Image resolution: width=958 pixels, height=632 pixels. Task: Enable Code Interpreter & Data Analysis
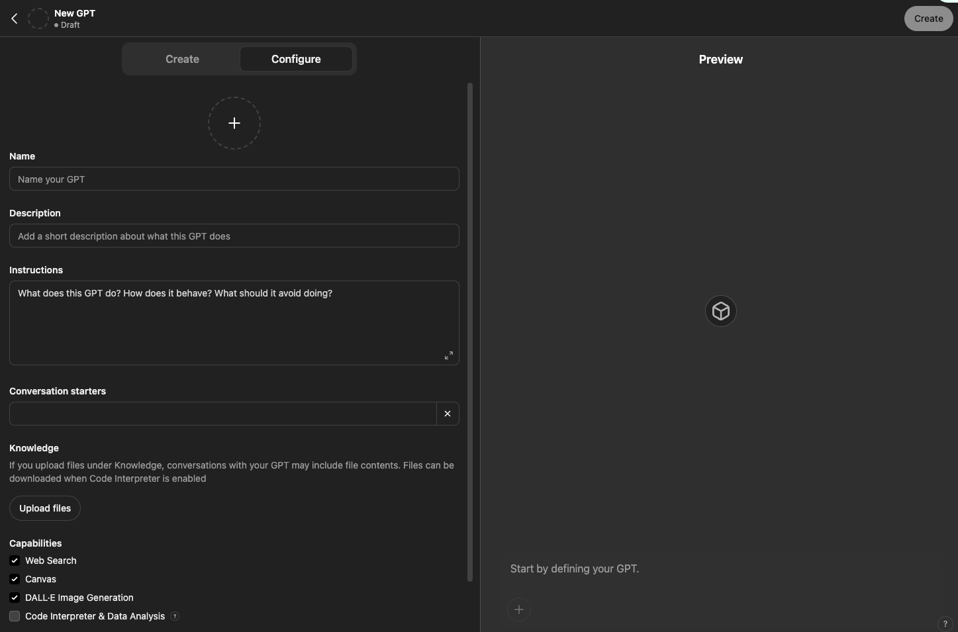15,616
